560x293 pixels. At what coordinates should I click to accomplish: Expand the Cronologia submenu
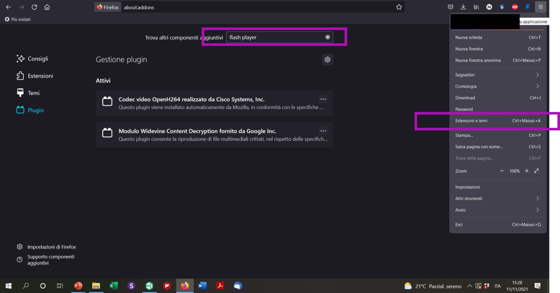[x=498, y=87]
